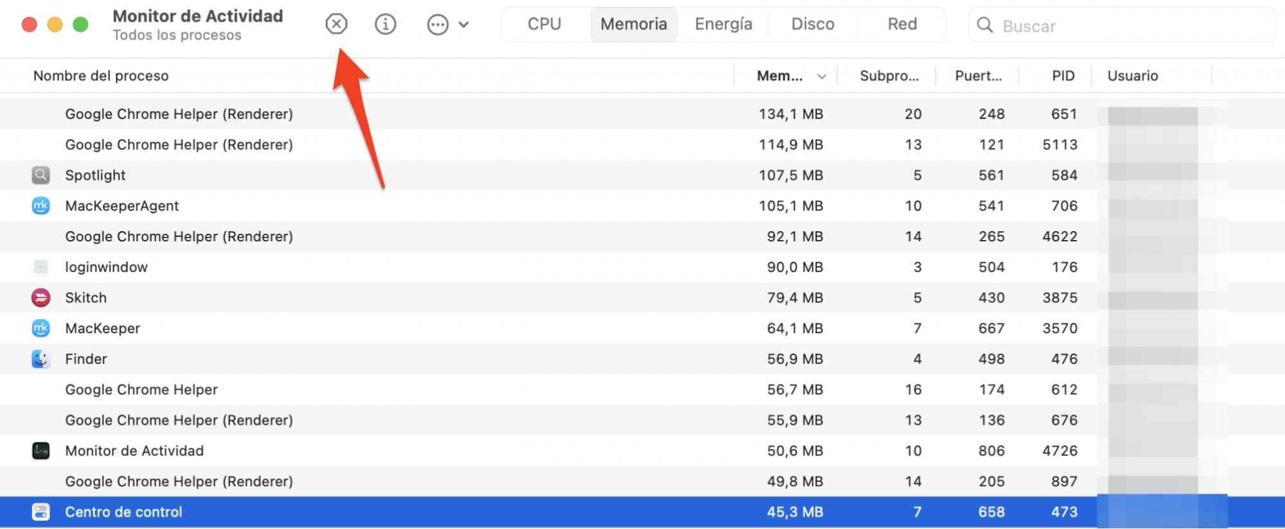Screen dimensions: 1285x529
Task: Click the Spotlight magnifier app icon
Action: coord(40,175)
